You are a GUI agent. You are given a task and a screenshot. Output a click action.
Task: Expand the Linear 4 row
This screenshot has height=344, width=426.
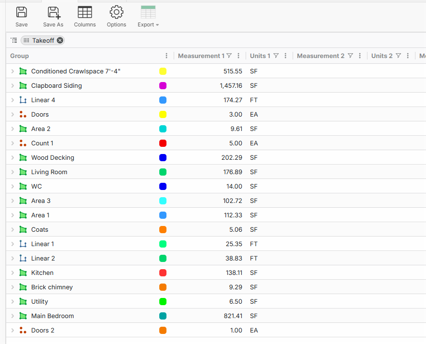coord(12,100)
